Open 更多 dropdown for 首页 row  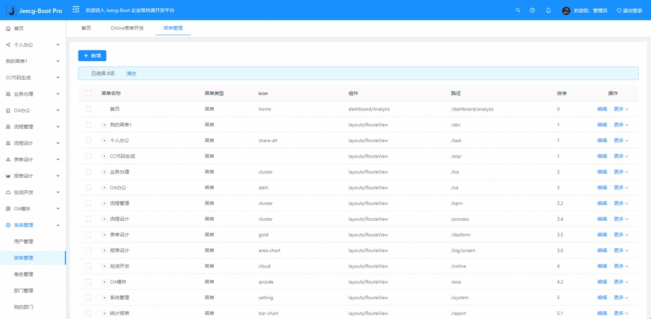[621, 109]
